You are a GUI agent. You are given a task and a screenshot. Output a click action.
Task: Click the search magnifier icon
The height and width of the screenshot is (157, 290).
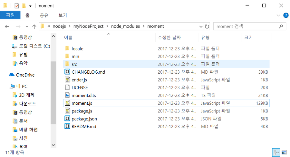point(281,26)
